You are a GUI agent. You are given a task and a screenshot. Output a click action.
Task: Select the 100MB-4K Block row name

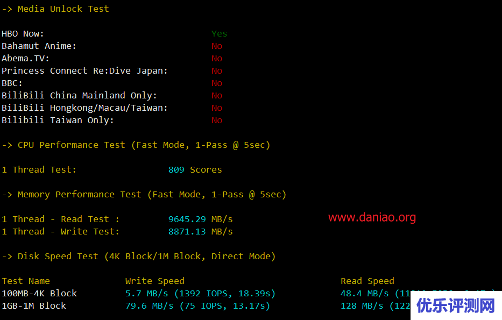39,293
